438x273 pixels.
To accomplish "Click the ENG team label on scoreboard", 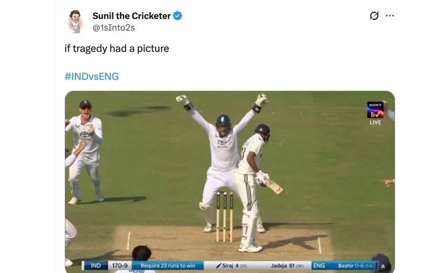I will click(x=319, y=266).
